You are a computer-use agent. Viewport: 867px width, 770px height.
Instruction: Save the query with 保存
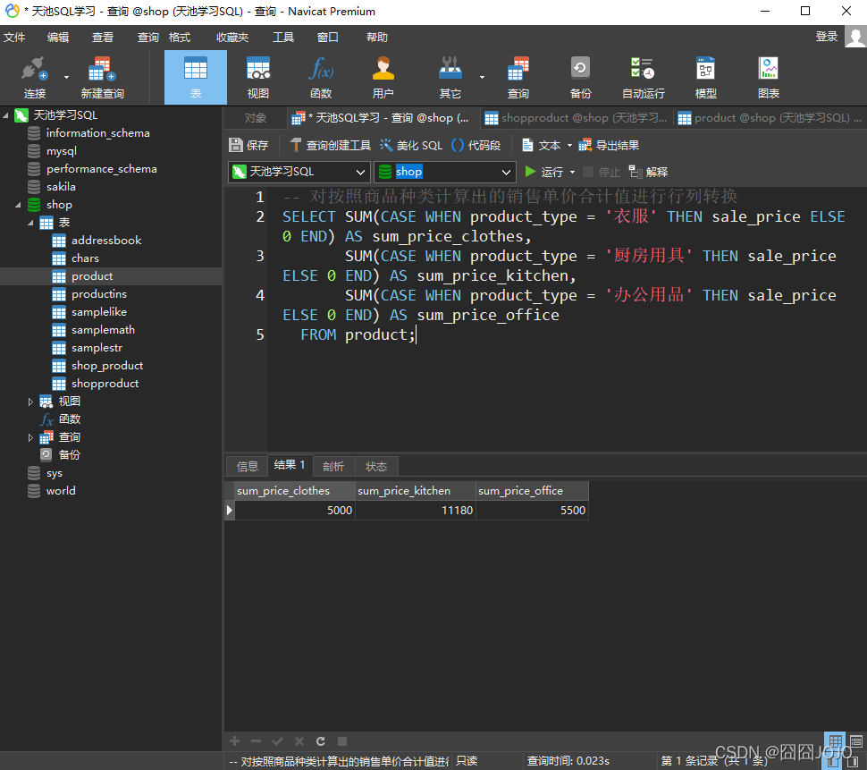click(248, 145)
